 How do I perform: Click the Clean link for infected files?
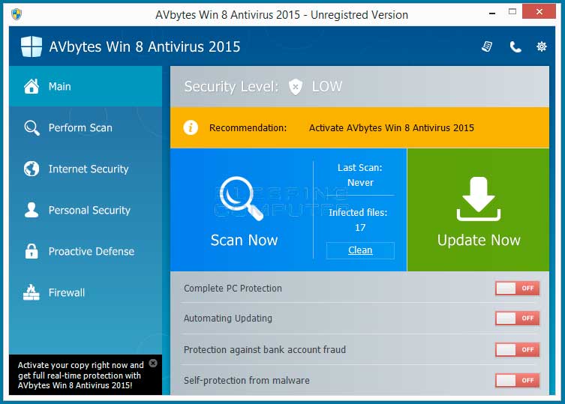coord(360,250)
